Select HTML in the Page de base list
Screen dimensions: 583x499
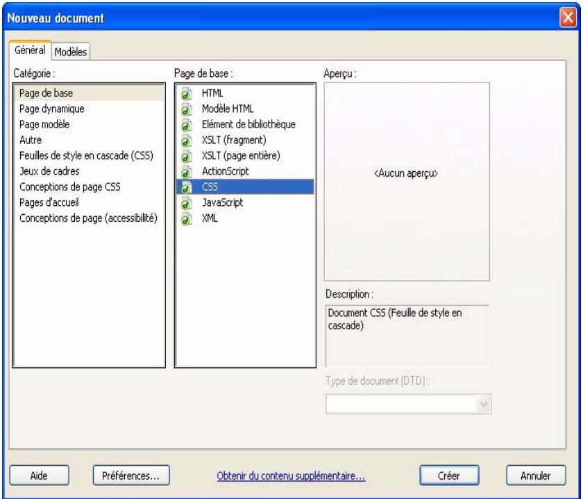tap(246, 93)
